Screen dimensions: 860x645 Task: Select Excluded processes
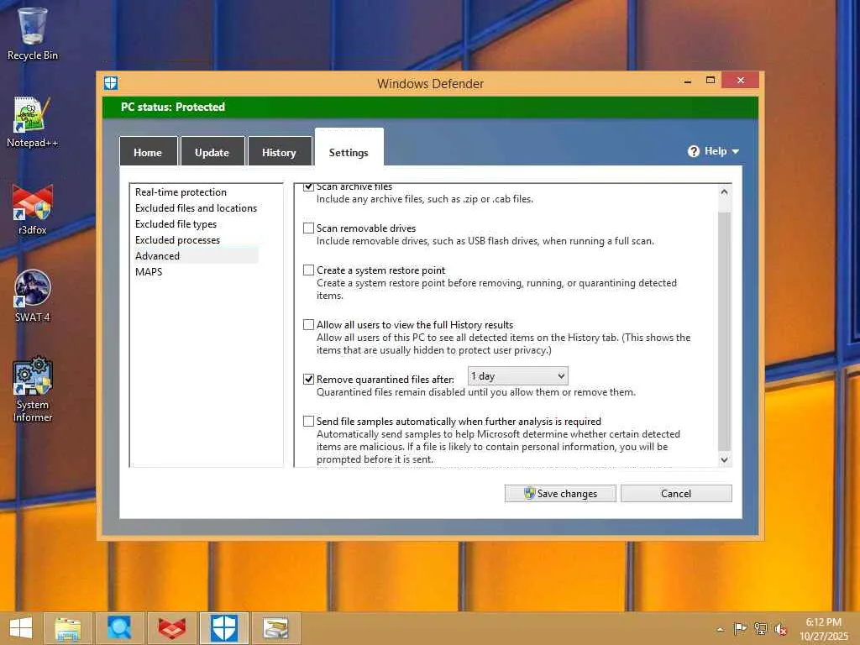(x=177, y=239)
